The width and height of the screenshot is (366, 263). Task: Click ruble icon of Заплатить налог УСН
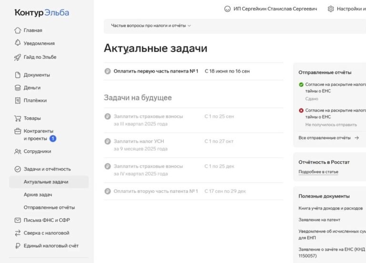point(108,141)
